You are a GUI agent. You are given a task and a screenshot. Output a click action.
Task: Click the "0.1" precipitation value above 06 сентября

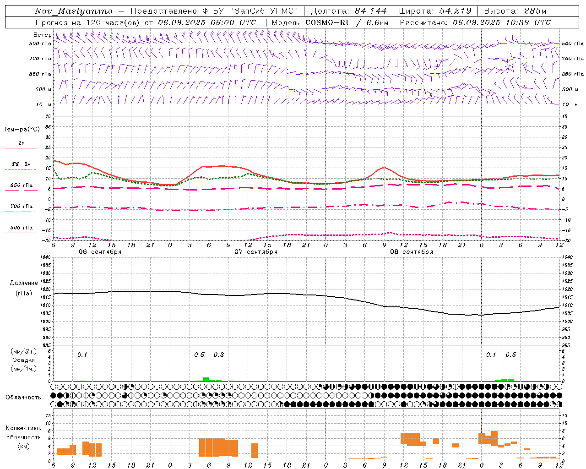point(82,354)
